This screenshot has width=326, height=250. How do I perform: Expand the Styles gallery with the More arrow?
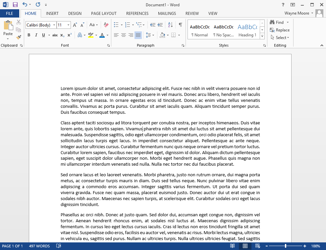click(262, 36)
